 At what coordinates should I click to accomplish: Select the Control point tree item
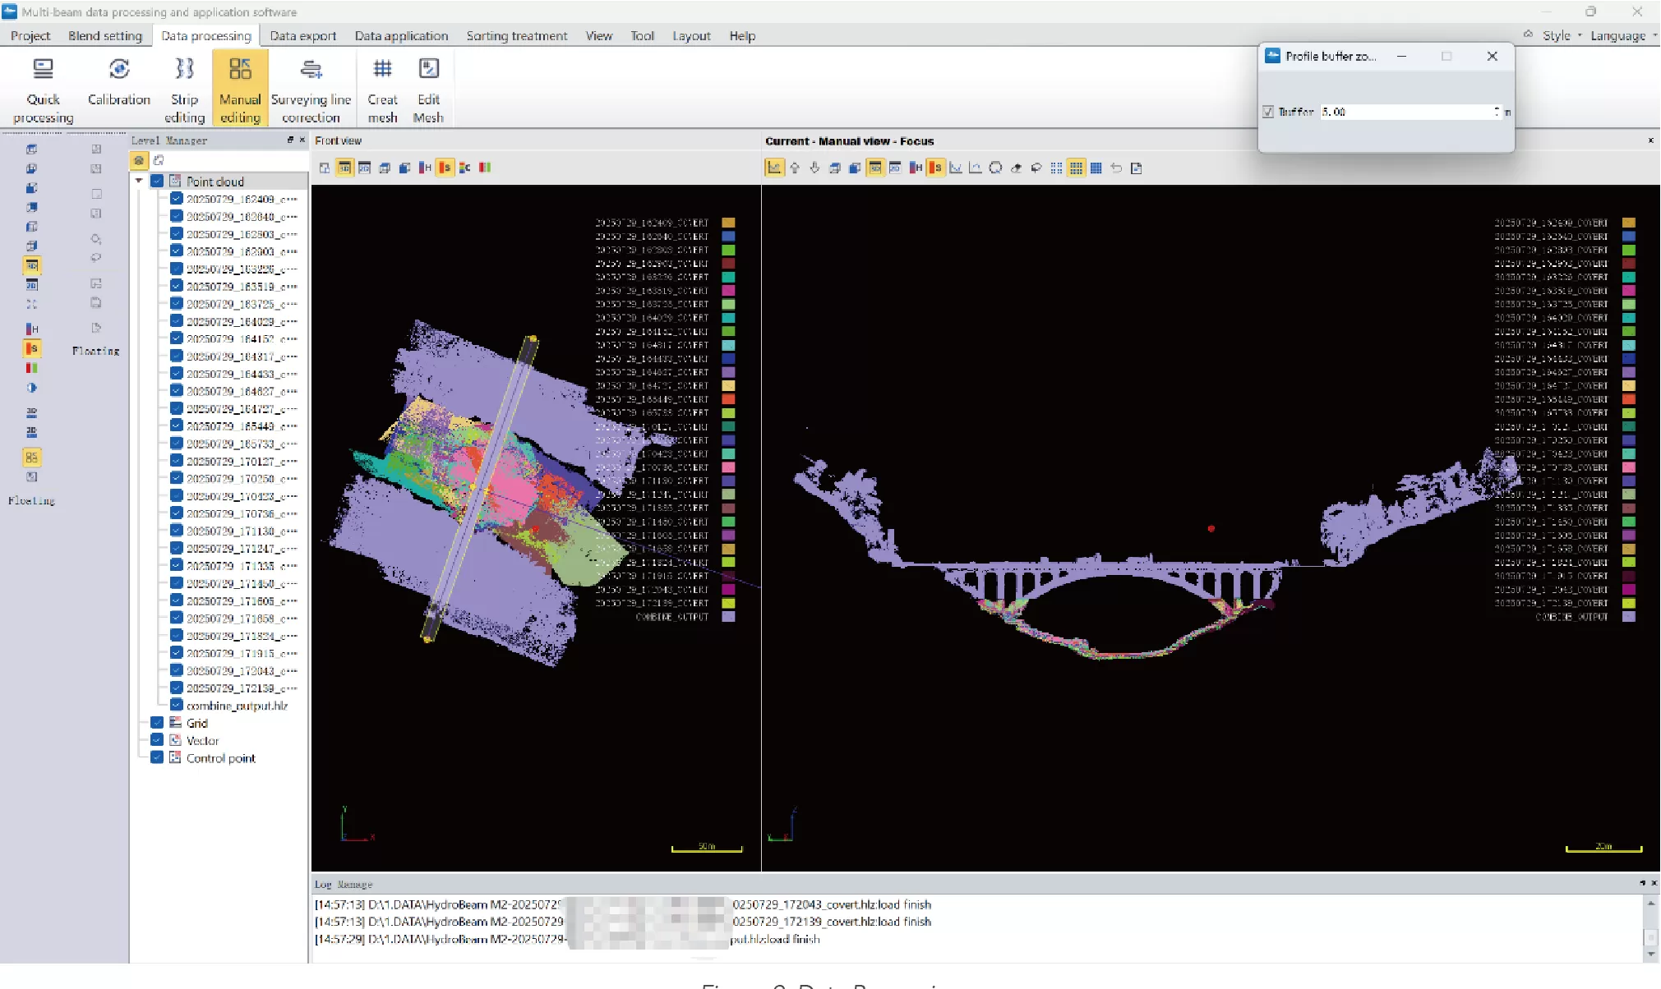pyautogui.click(x=220, y=758)
